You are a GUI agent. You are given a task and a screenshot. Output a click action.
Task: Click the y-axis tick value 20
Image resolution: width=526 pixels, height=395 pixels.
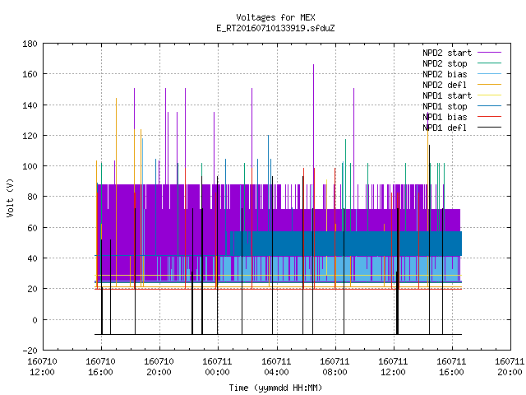pos(32,289)
